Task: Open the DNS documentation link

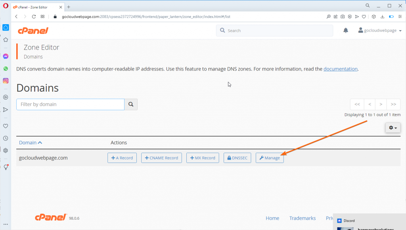Action: pyautogui.click(x=340, y=69)
